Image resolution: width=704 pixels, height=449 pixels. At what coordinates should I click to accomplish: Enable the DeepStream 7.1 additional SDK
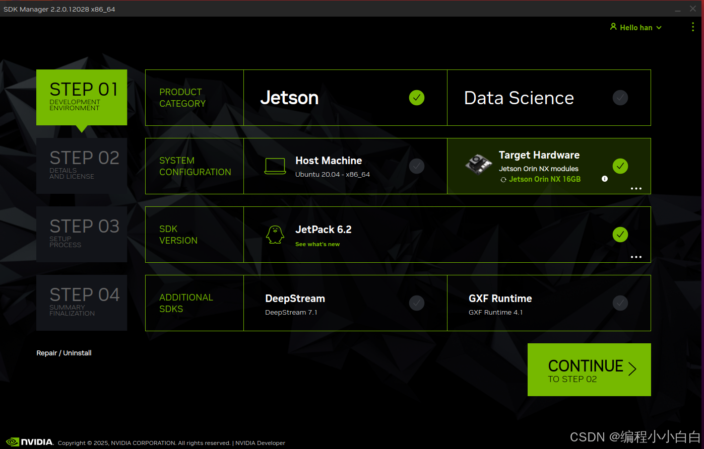point(417,303)
